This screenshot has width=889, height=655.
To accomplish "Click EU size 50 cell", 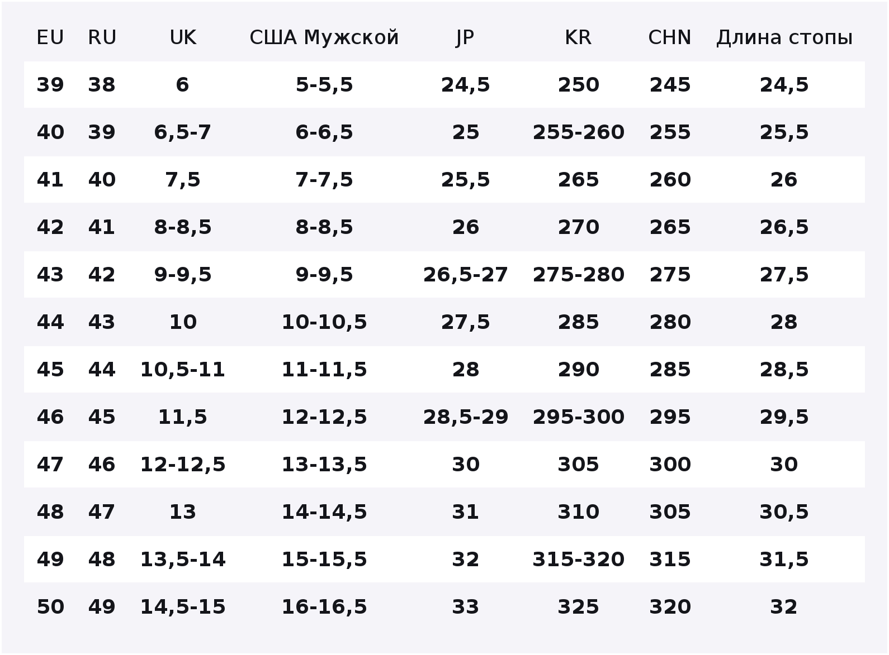I will click(x=50, y=607).
